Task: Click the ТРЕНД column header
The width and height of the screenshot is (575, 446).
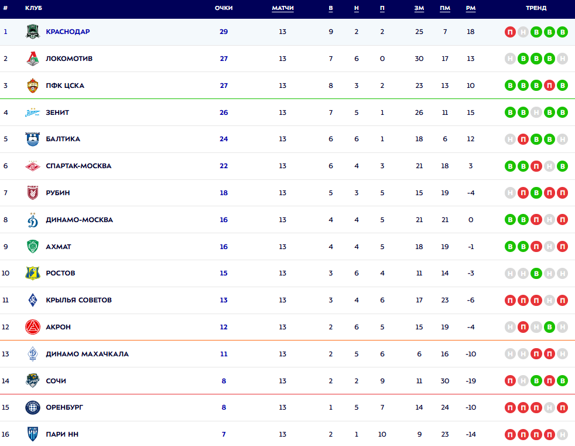Action: 536,8
